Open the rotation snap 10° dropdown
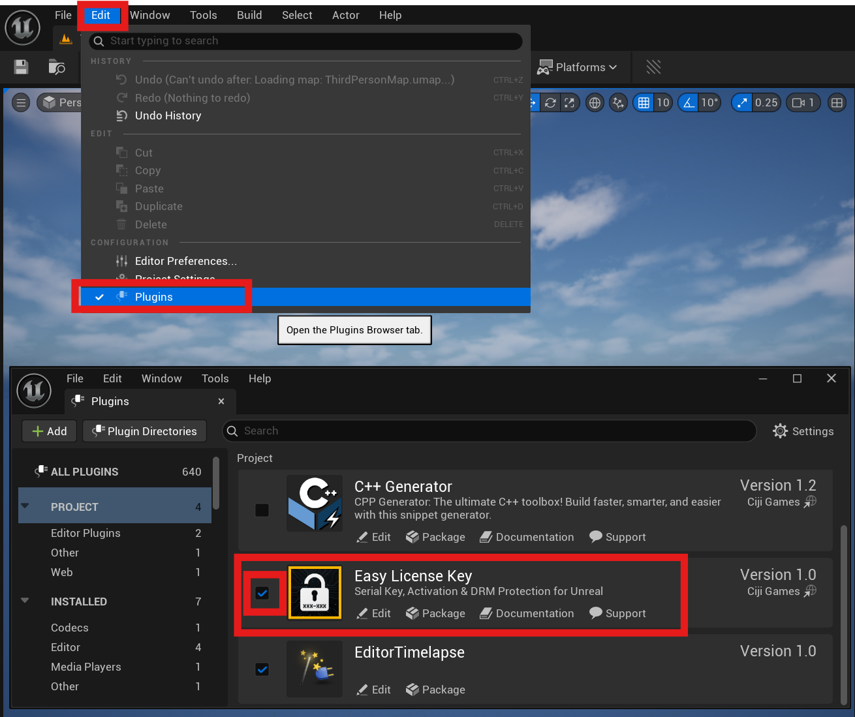 (x=709, y=102)
